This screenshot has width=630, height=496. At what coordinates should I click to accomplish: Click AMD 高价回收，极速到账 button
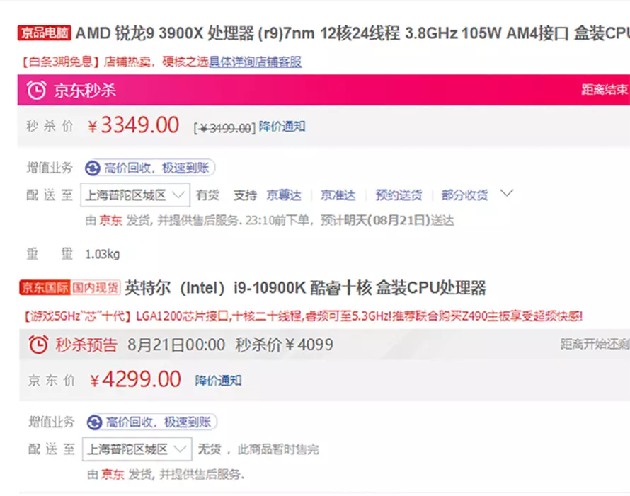coord(150,168)
